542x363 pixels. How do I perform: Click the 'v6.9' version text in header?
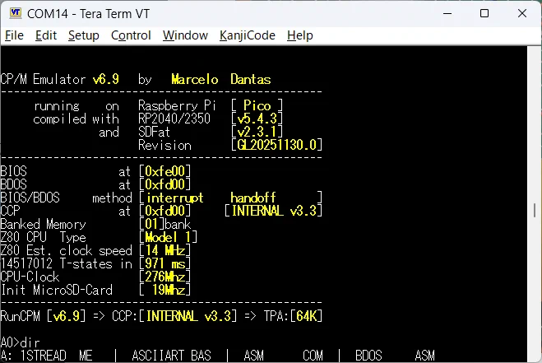pyautogui.click(x=106, y=79)
